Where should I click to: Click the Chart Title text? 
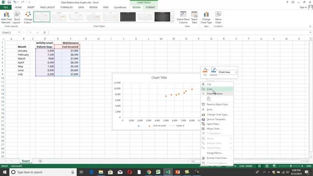click(x=159, y=78)
